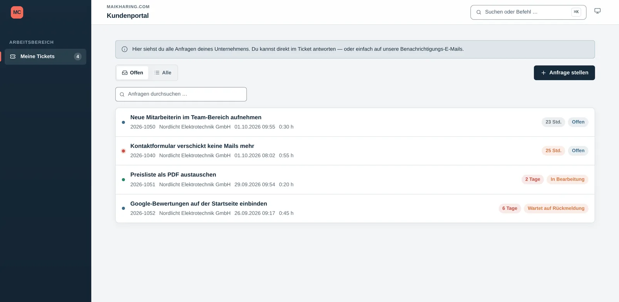Click the MC logo in sidebar

[x=17, y=12]
